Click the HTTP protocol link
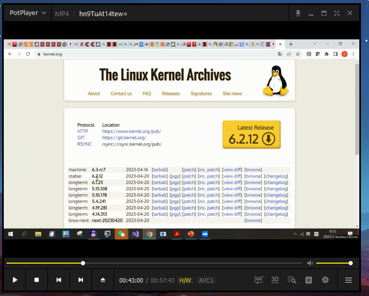The image size is (369, 296). point(82,131)
